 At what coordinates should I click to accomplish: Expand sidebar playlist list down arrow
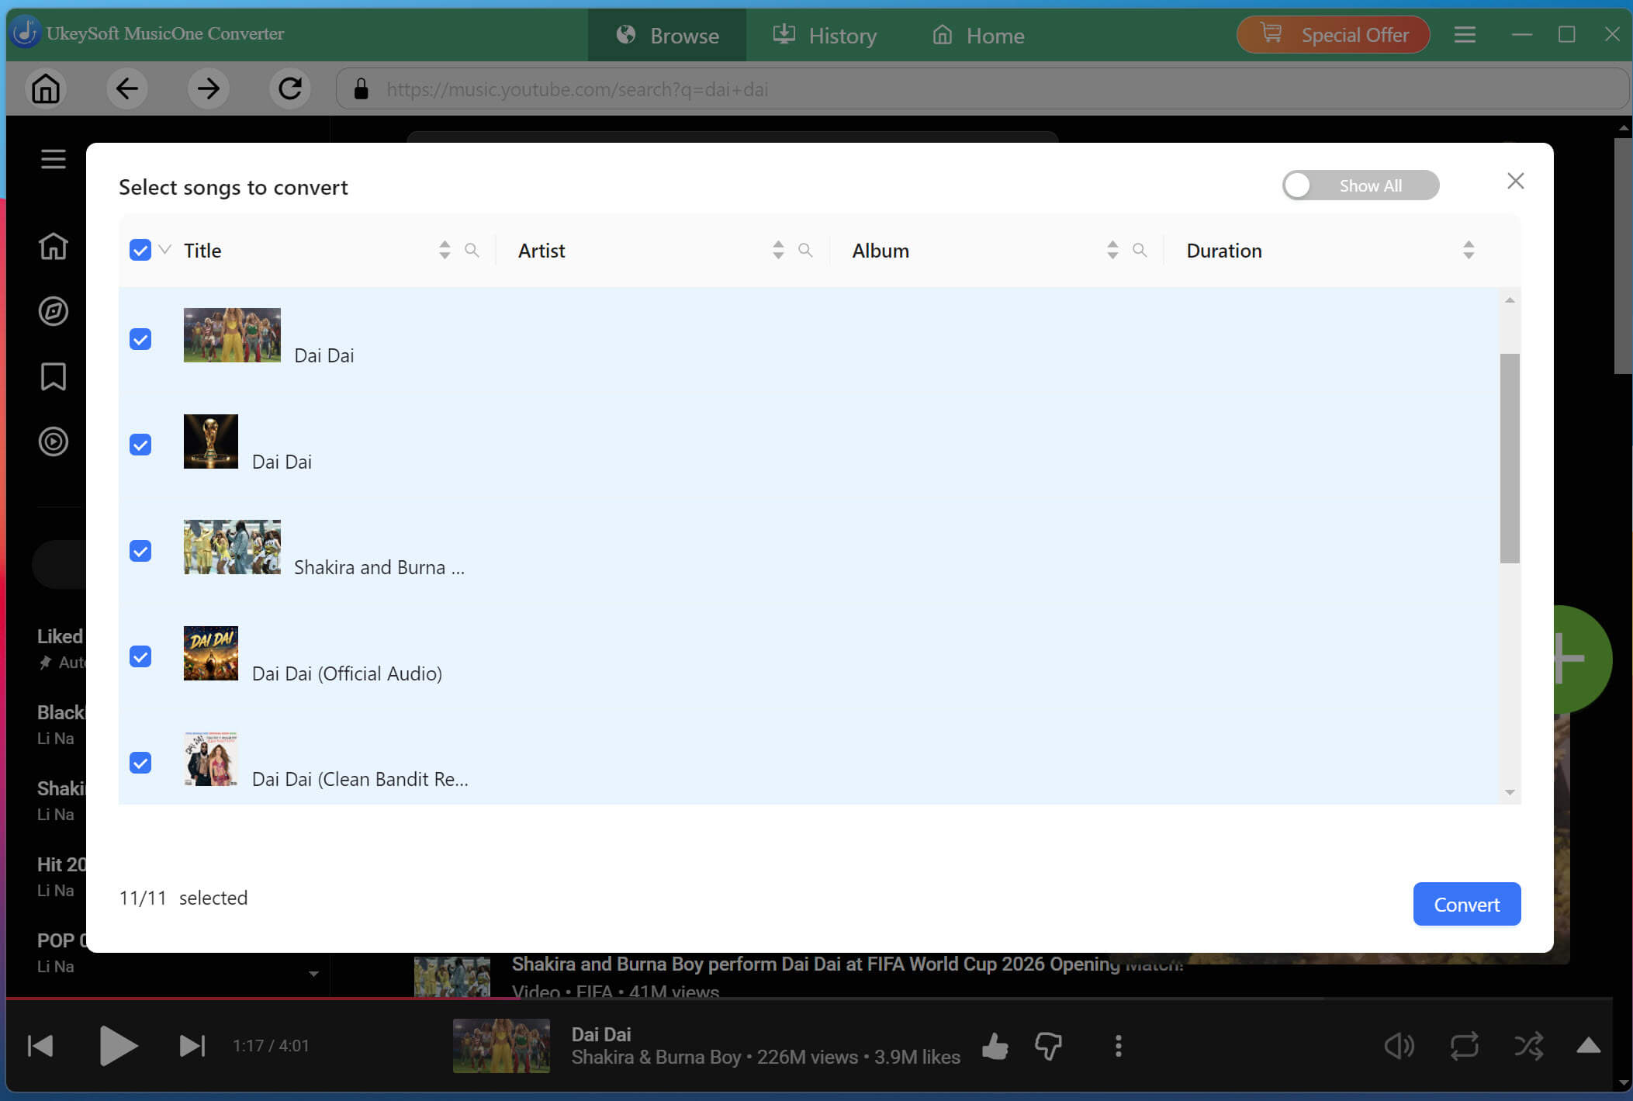[313, 974]
